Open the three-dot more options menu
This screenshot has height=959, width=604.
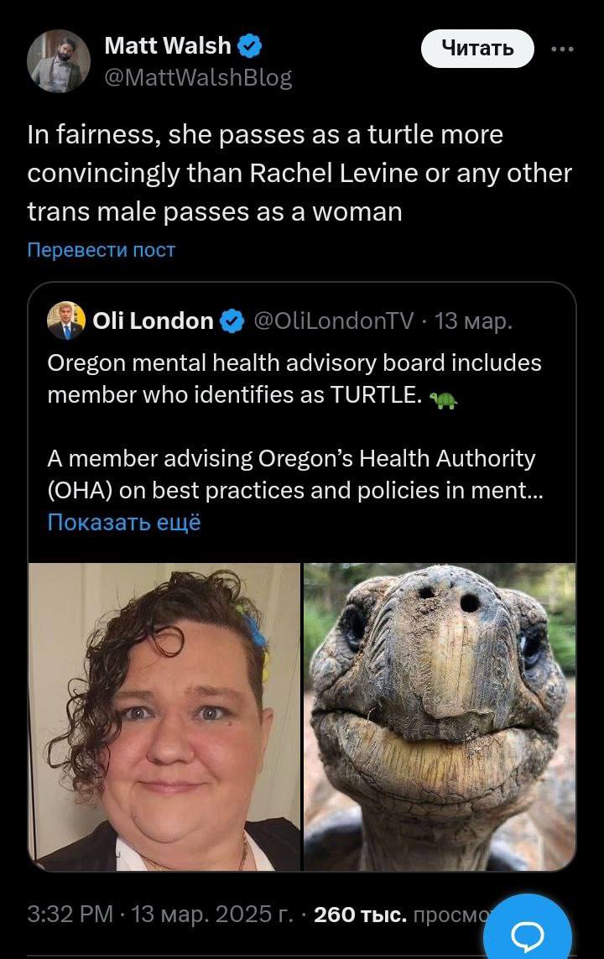pyautogui.click(x=562, y=49)
